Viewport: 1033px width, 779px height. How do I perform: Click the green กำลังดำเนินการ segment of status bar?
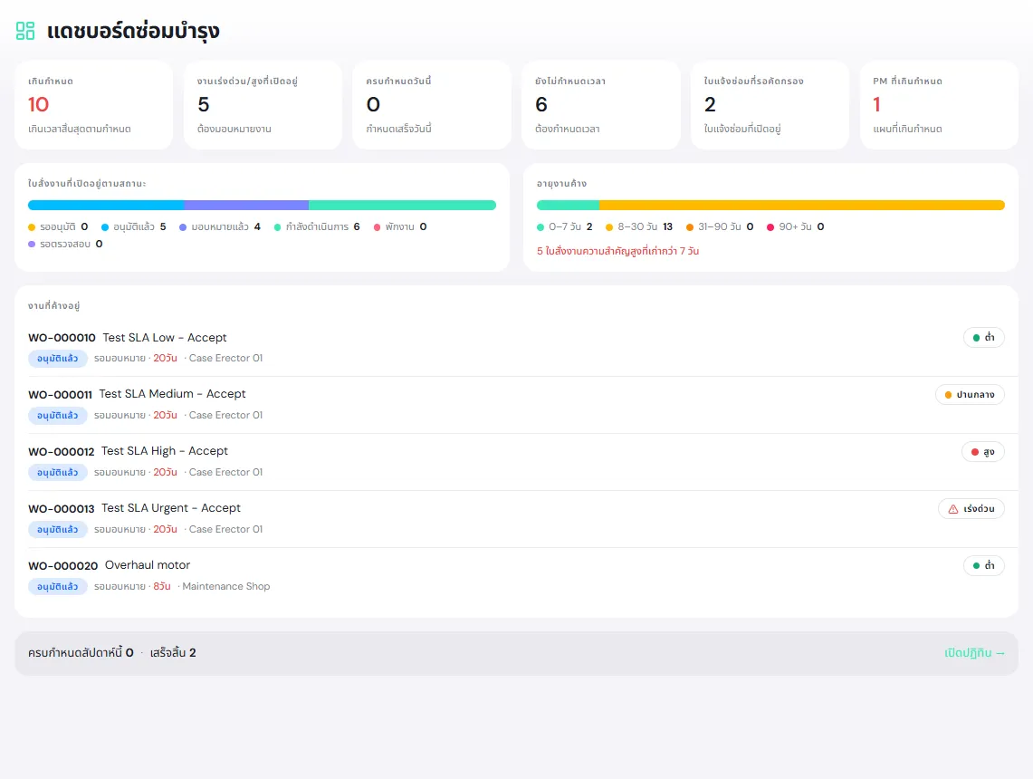click(x=403, y=205)
